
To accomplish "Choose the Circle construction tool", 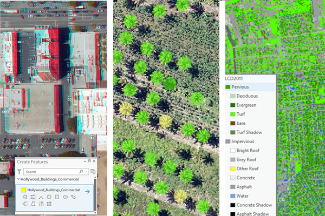I will [x=49, y=197].
